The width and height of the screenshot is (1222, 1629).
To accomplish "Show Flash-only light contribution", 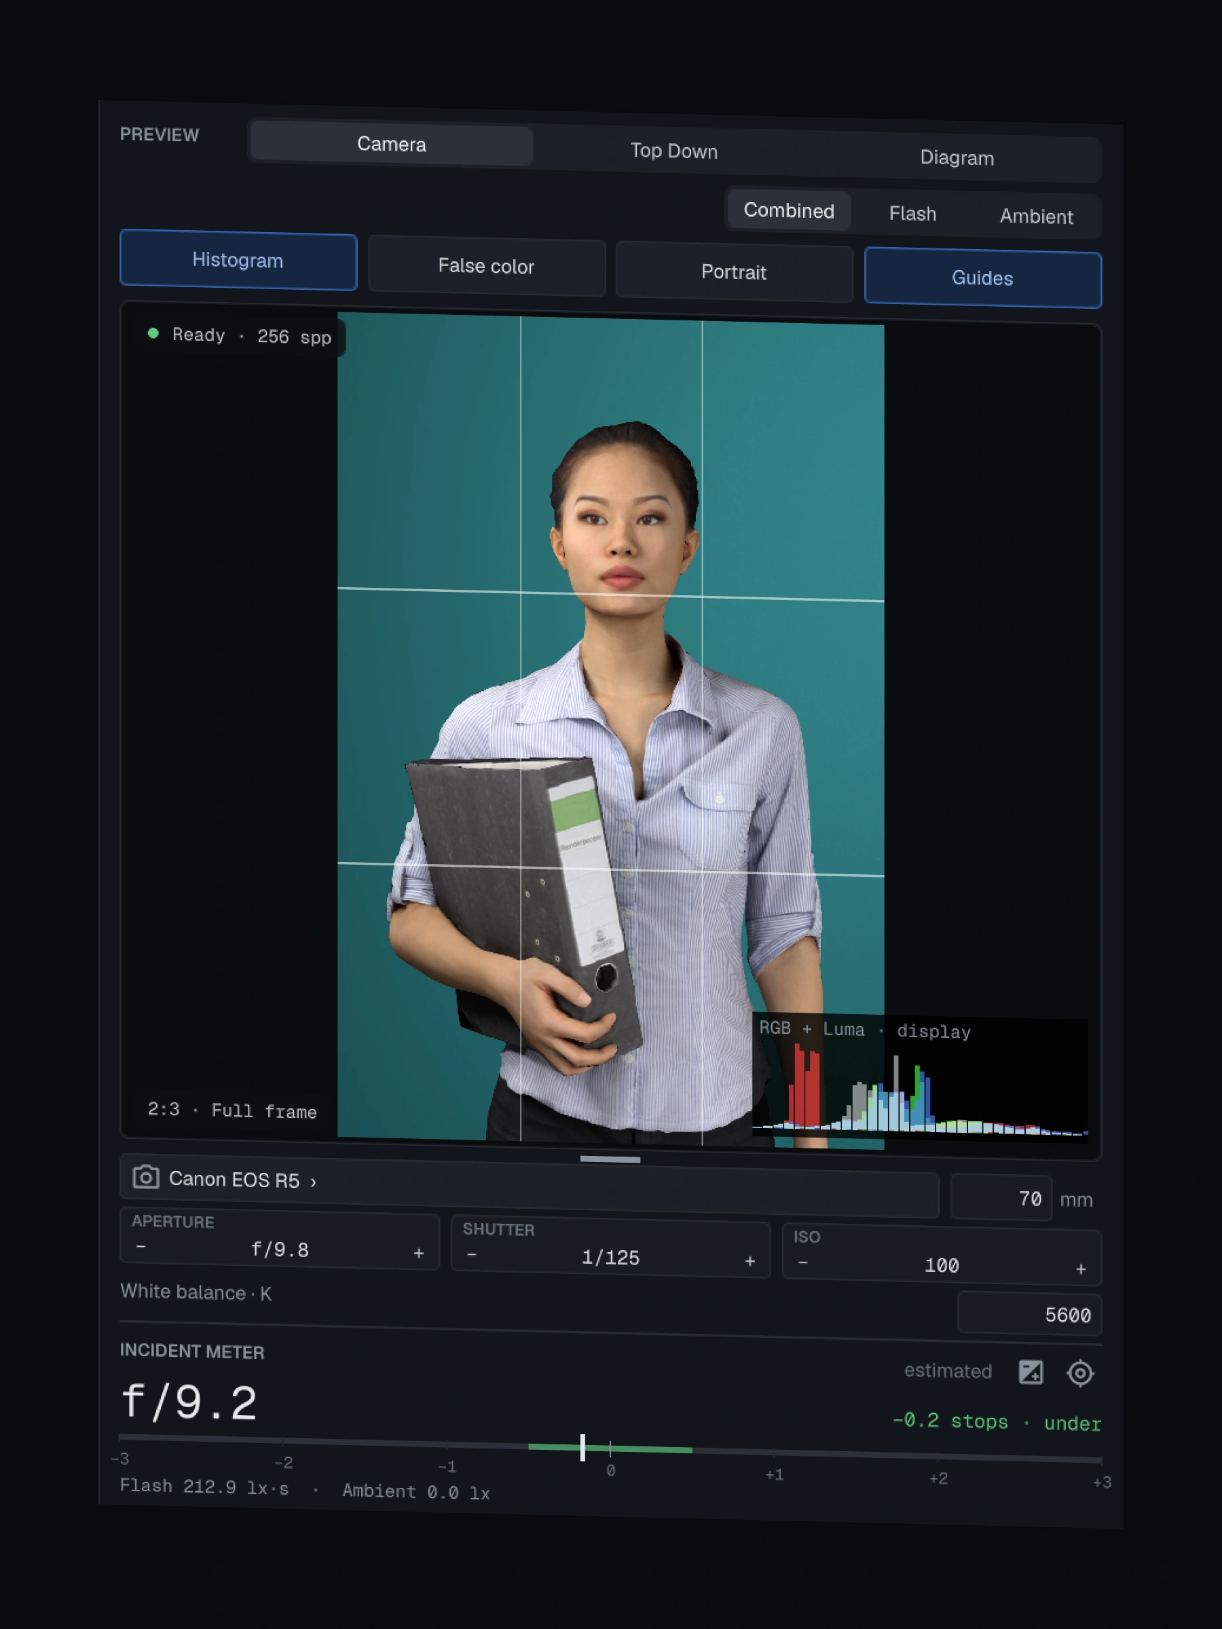I will click(912, 214).
